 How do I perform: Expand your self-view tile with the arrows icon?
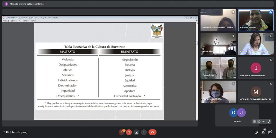(269, 122)
